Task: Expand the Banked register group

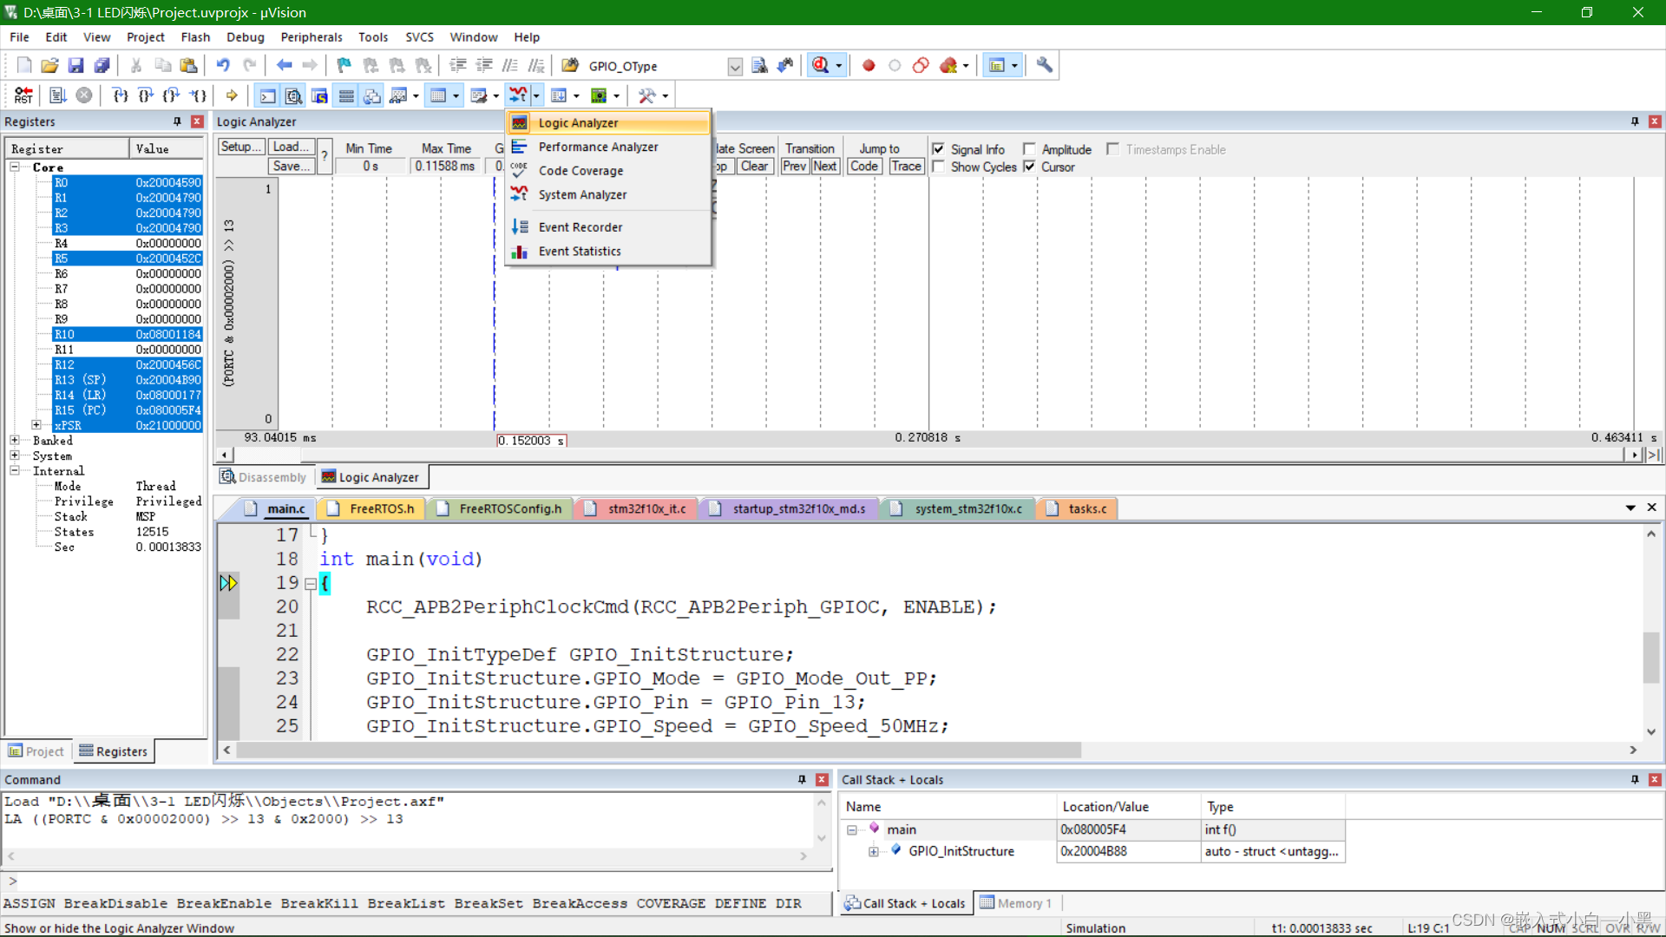Action: [15, 440]
